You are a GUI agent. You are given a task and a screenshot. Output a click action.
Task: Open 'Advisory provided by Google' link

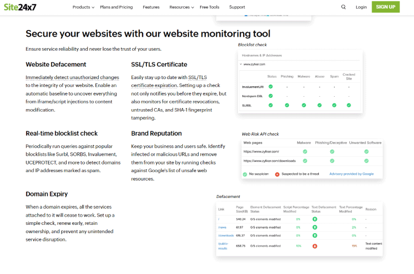click(351, 174)
